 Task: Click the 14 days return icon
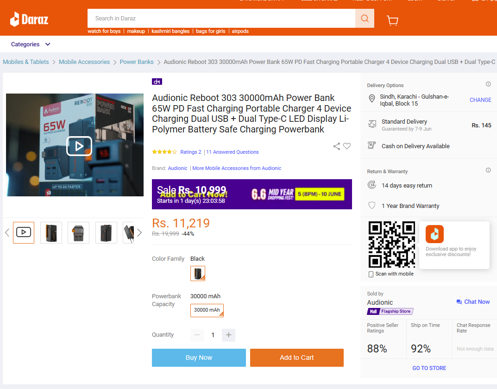tap(372, 185)
